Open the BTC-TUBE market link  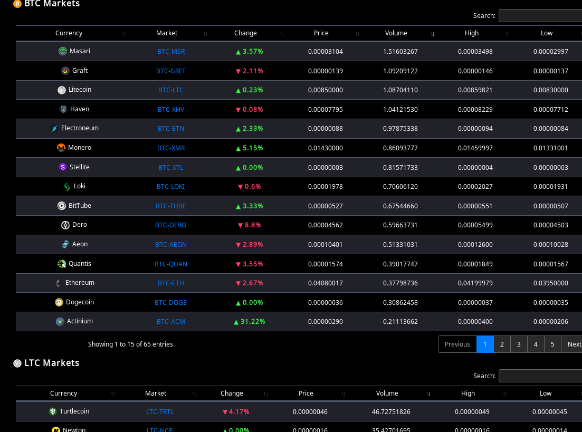[171, 206]
